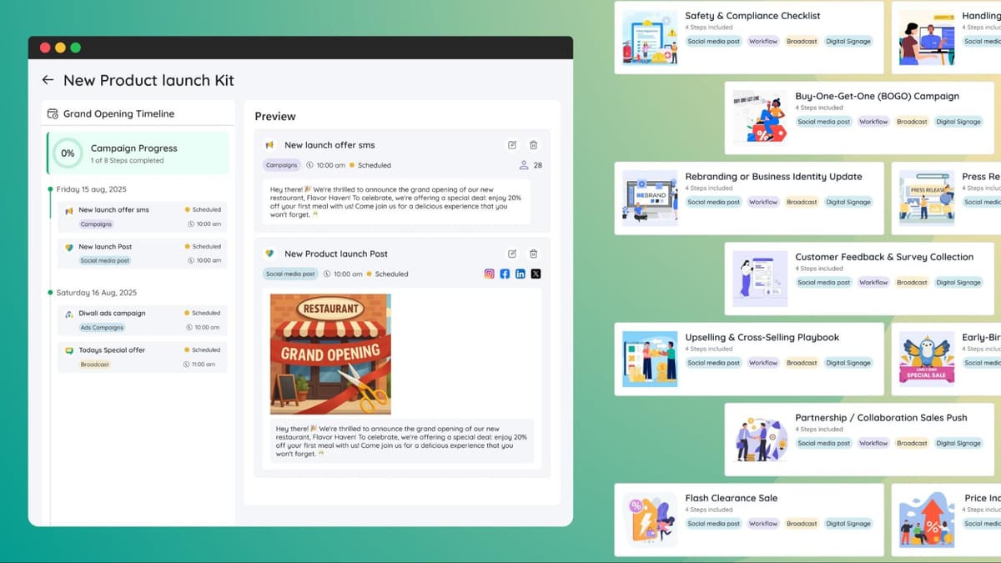Click the edit icon on New launch offer sms

511,144
